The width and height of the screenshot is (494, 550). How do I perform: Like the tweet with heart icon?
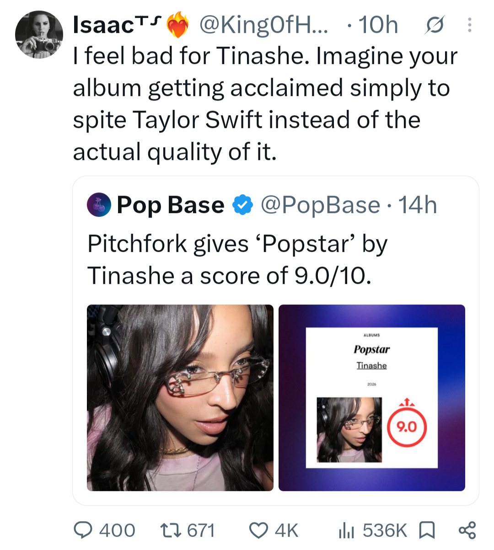[x=258, y=530]
